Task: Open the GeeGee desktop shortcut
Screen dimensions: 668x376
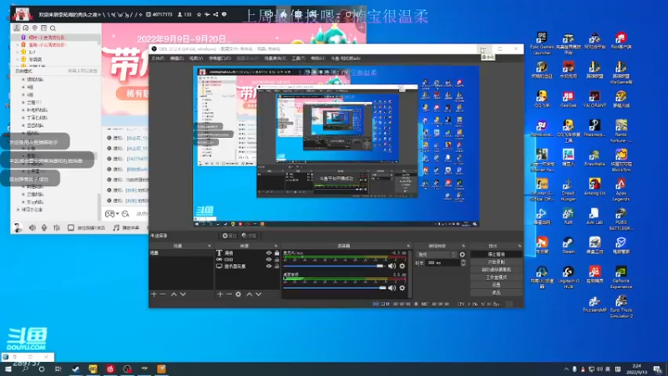Action: (x=568, y=99)
